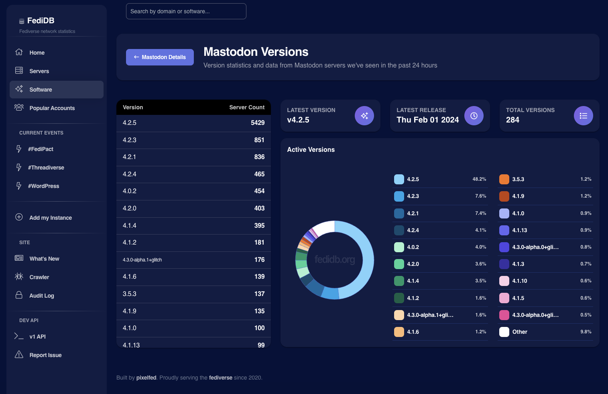
Task: Click the Version column header
Action: coord(133,107)
